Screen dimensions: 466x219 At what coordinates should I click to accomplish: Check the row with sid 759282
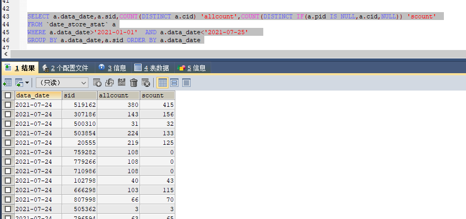tap(8, 152)
